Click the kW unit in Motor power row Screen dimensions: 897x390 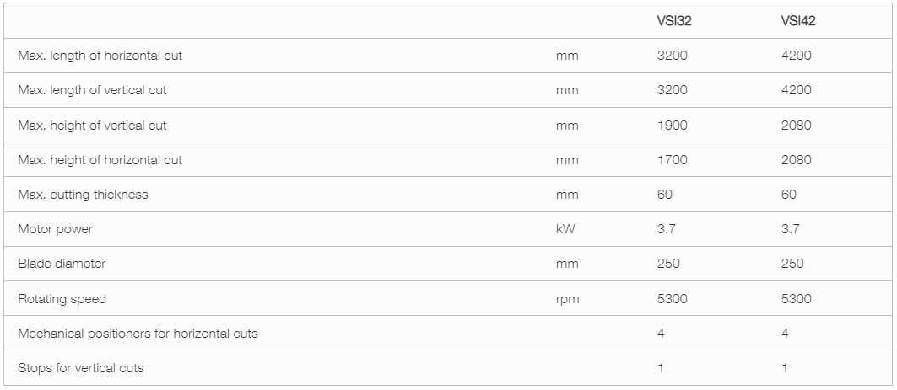(565, 230)
